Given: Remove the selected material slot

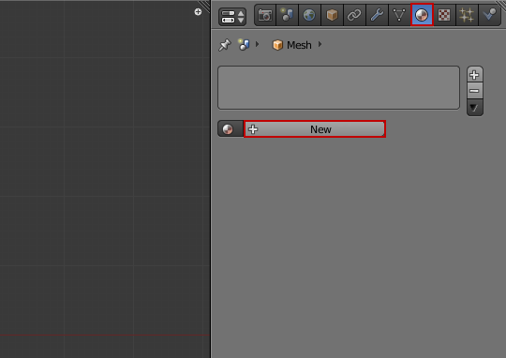Looking at the screenshot, I should coord(474,91).
